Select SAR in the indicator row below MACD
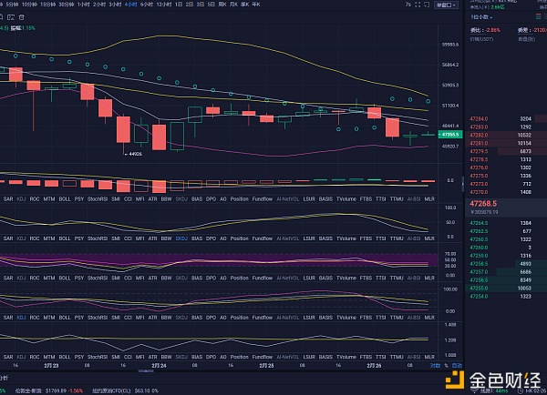547x395 pixels. (8, 199)
